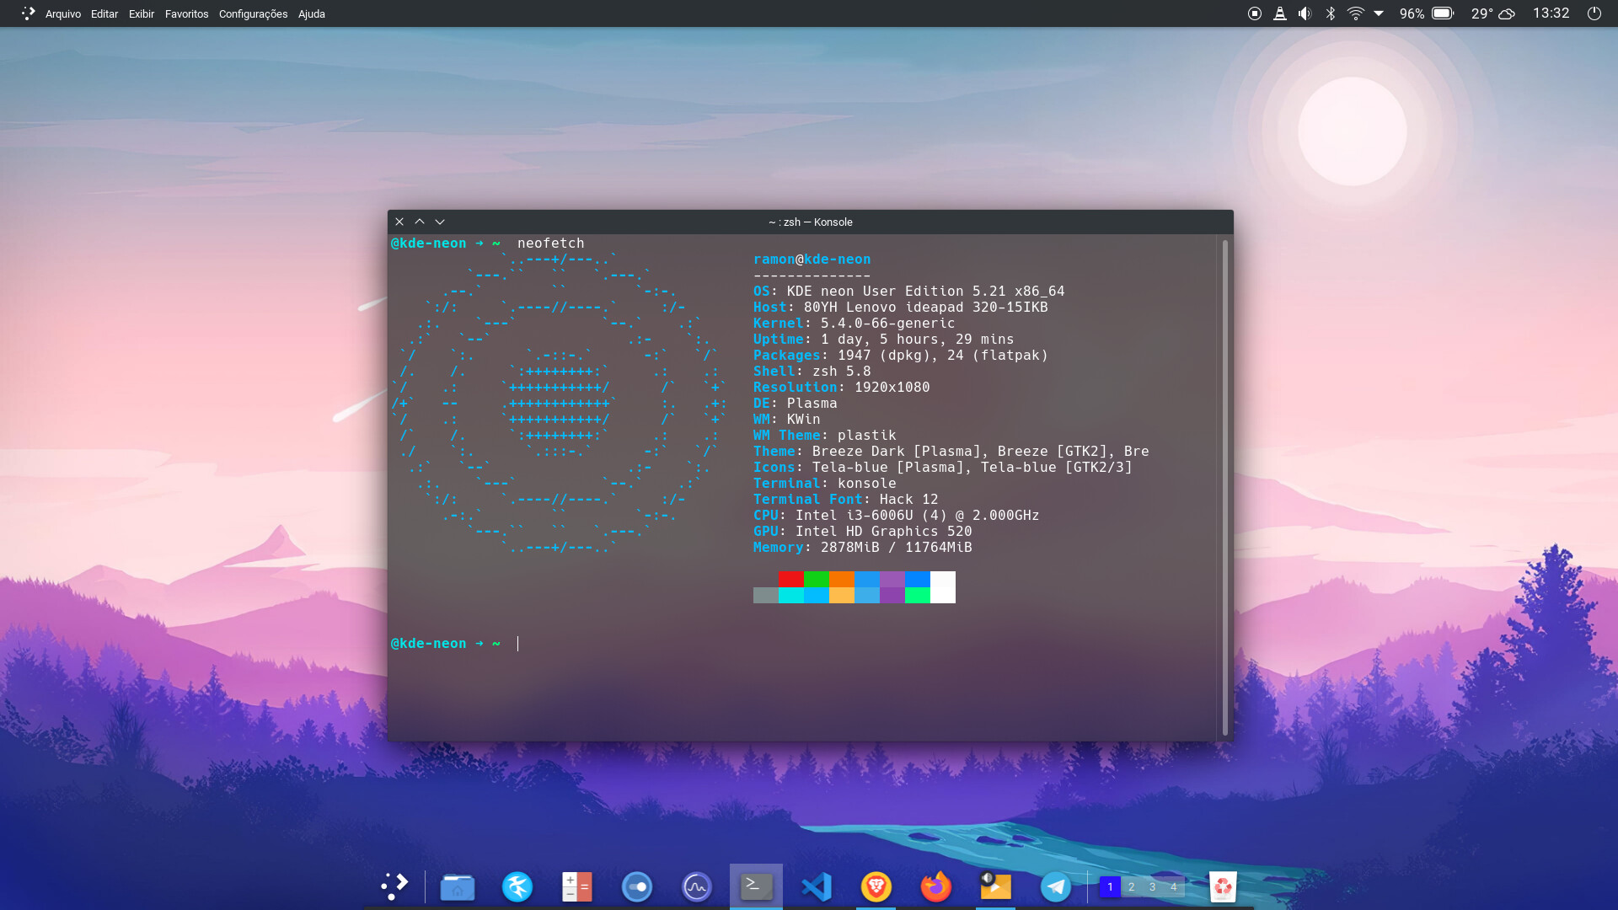Viewport: 1618px width, 910px height.
Task: Open Brave browser from the dock
Action: point(876,886)
